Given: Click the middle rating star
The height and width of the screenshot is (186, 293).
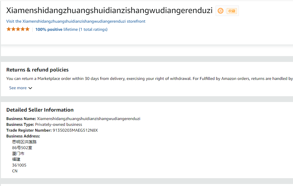Looking at the screenshot, I should pyautogui.click(x=18, y=29).
